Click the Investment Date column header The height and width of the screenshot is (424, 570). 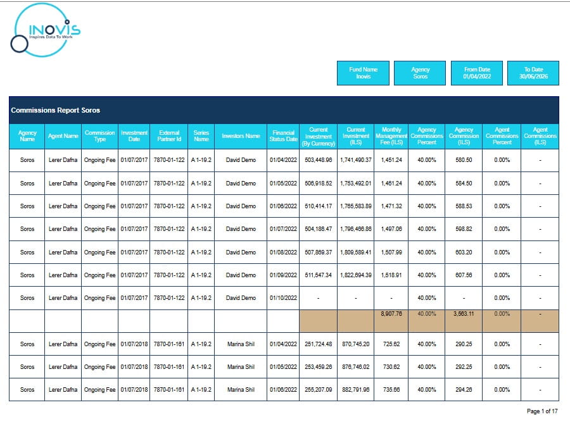[134, 136]
